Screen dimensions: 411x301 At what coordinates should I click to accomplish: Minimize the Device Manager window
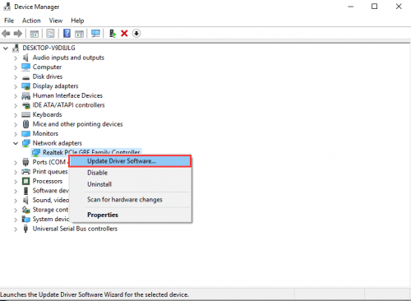tap(351, 7)
